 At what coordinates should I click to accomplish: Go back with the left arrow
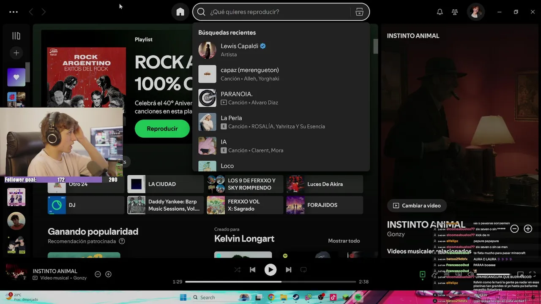31,12
